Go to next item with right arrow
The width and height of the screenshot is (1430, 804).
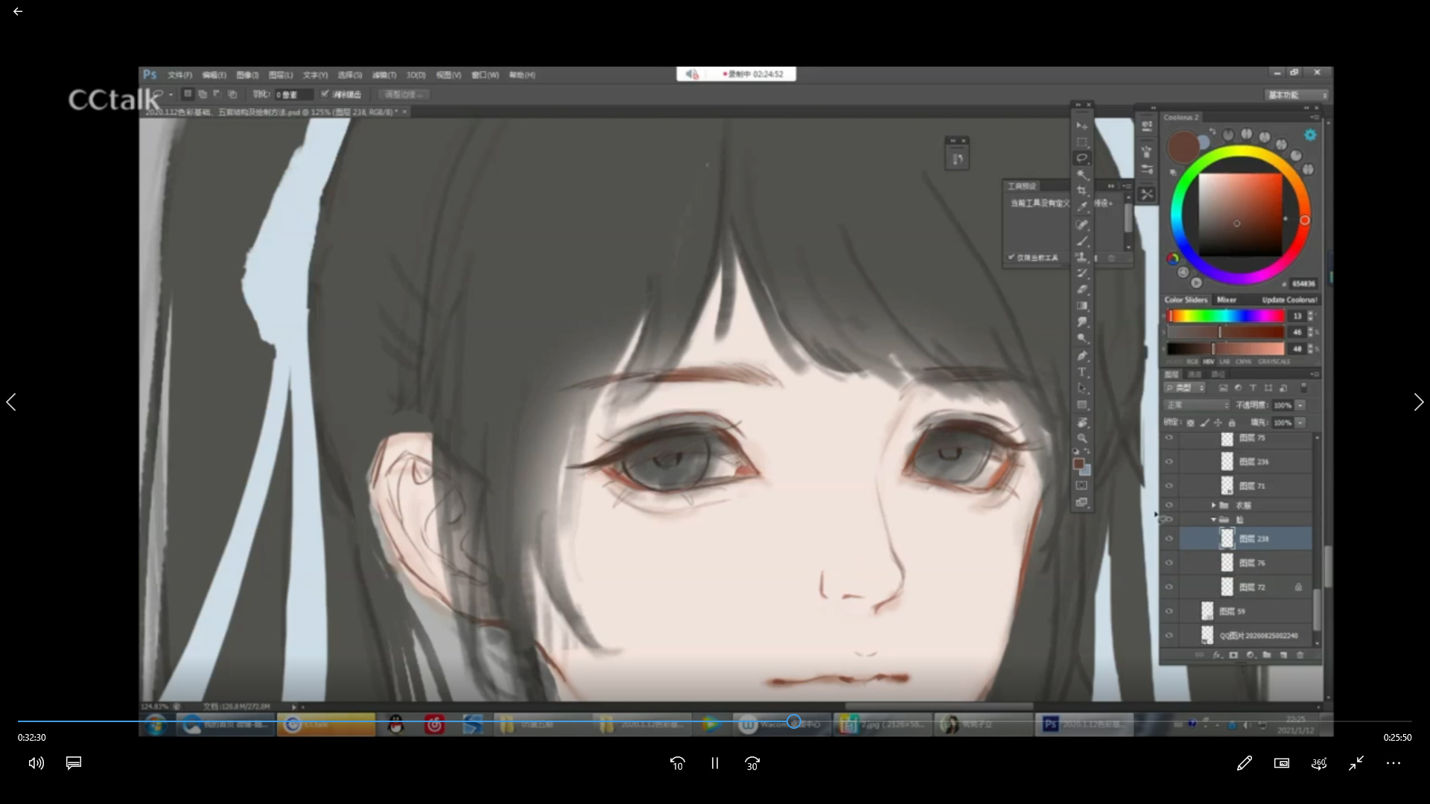tap(1418, 402)
